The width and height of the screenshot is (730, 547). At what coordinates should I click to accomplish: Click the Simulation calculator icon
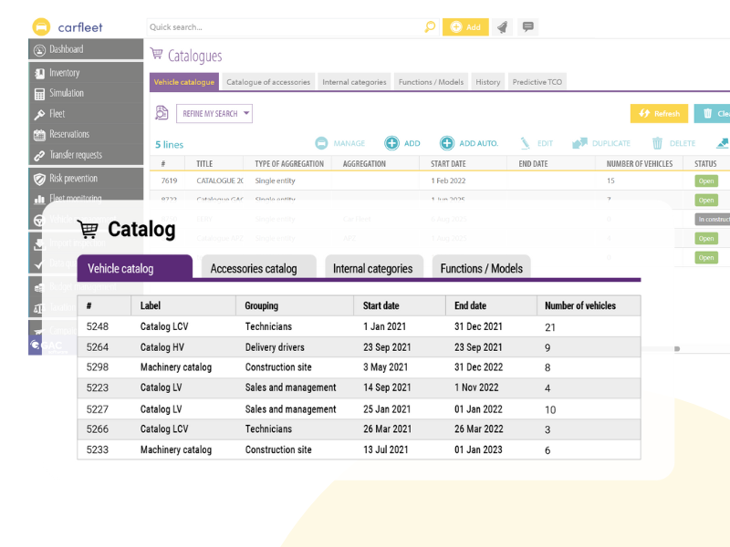coord(40,94)
